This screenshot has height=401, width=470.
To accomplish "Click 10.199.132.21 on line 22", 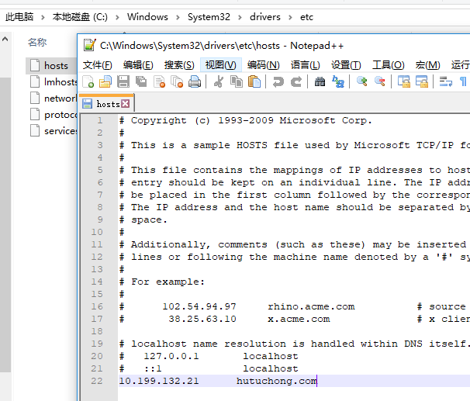I will coord(159,381).
